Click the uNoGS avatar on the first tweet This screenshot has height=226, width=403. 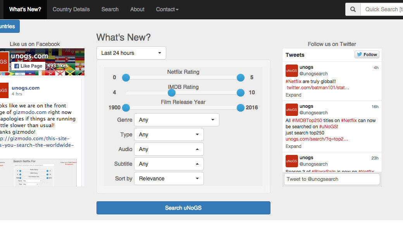(291, 71)
